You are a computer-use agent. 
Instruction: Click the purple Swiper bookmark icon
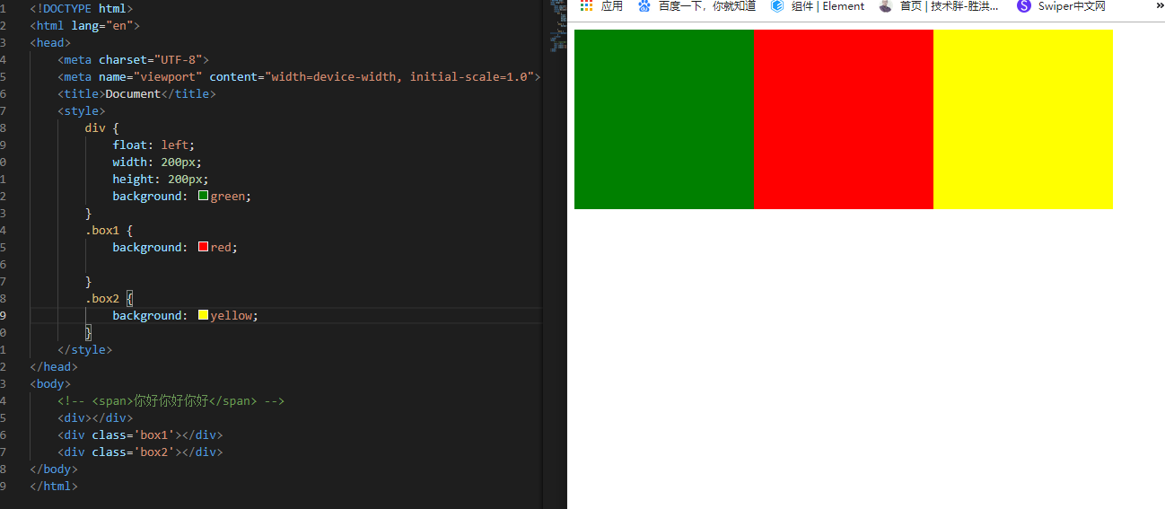[x=1024, y=5]
